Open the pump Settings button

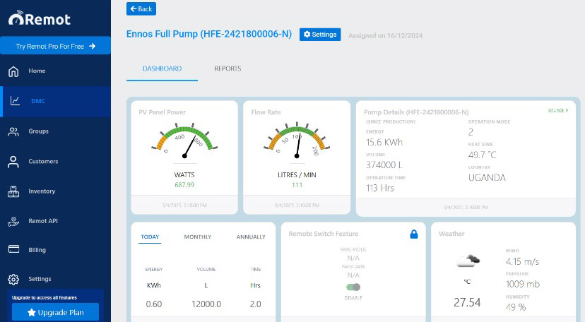(x=320, y=35)
